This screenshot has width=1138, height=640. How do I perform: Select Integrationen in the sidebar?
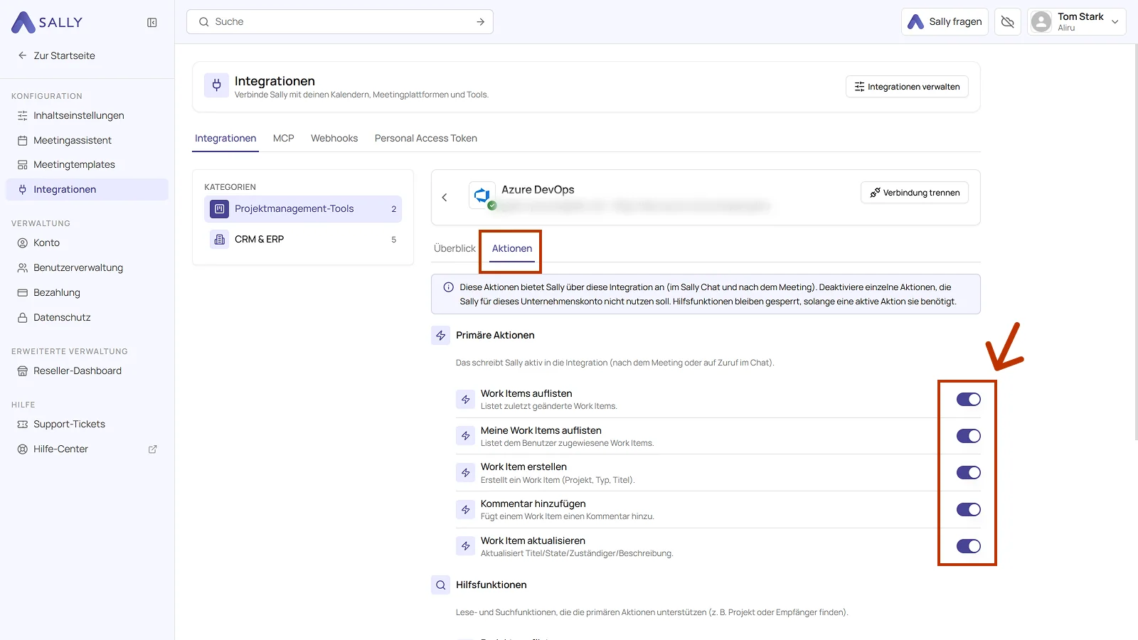click(x=87, y=189)
